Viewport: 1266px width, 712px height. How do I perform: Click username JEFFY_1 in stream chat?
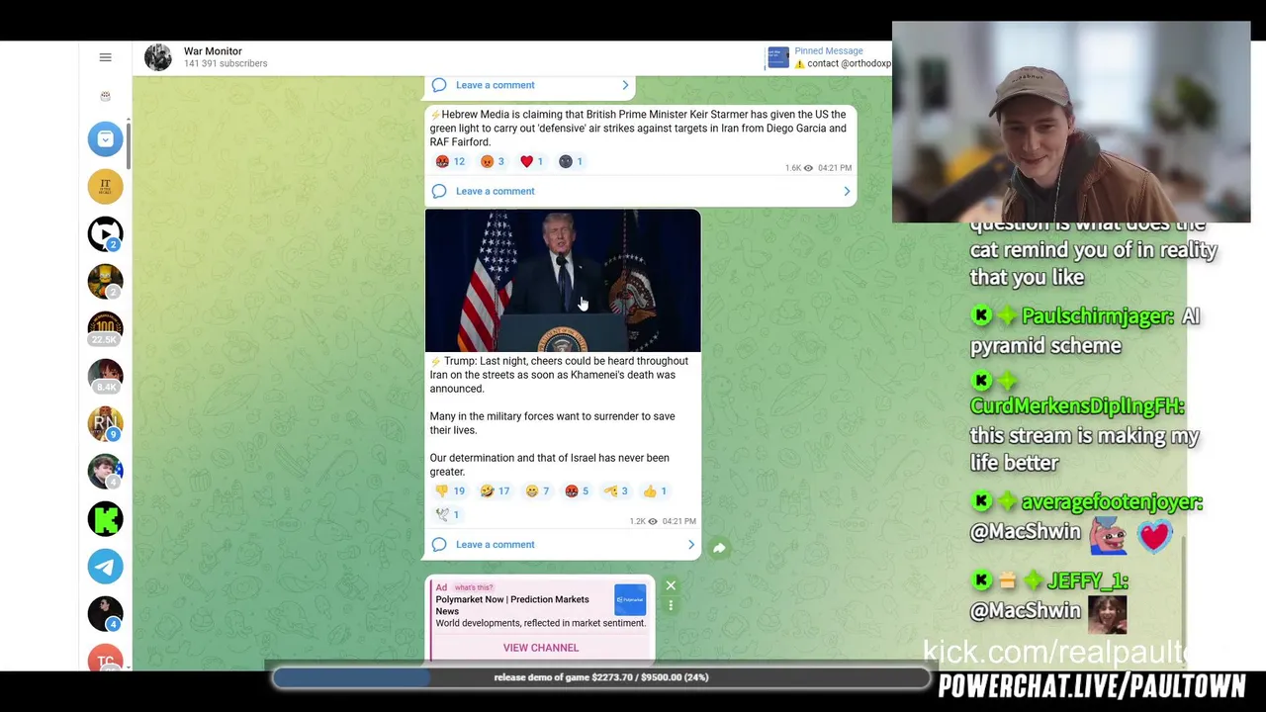[1088, 581]
